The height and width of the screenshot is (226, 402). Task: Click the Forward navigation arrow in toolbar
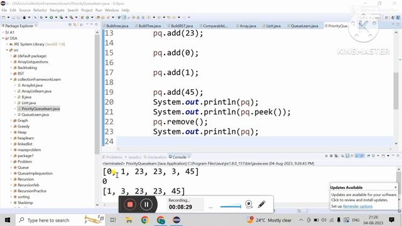(184, 18)
